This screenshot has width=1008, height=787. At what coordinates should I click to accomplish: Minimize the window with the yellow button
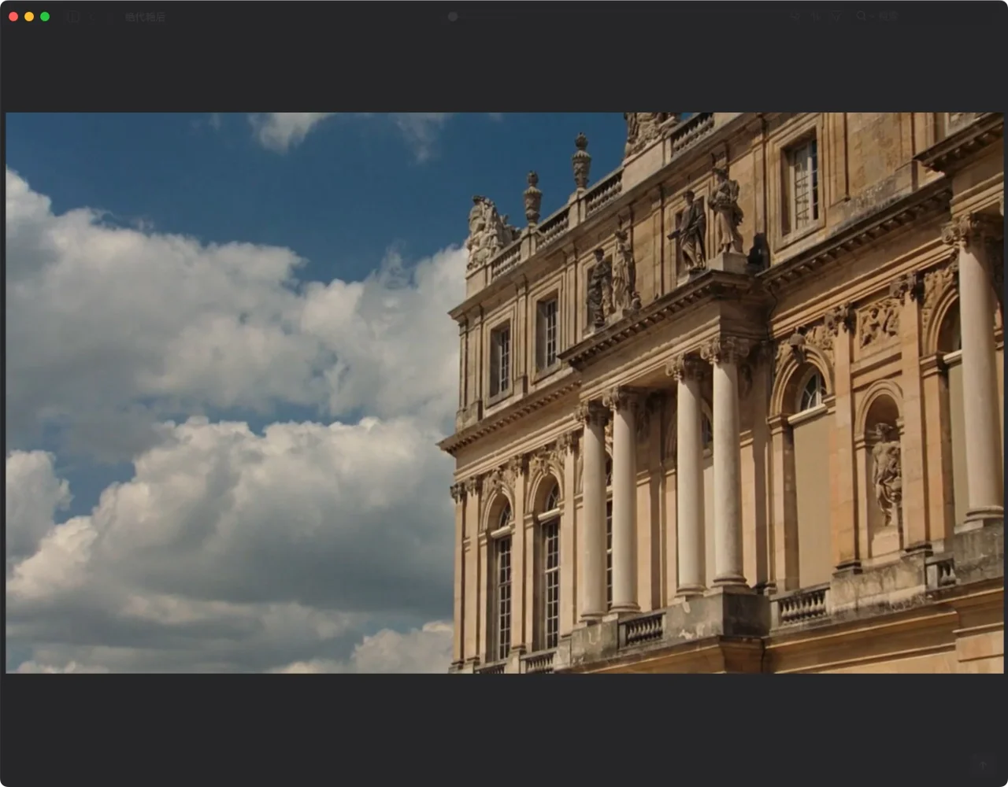[x=29, y=17]
